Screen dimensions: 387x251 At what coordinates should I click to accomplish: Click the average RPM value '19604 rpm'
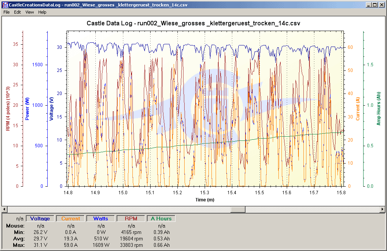[131, 239]
